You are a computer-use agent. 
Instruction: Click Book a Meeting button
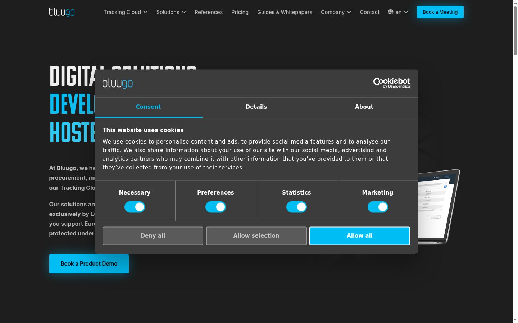point(440,12)
